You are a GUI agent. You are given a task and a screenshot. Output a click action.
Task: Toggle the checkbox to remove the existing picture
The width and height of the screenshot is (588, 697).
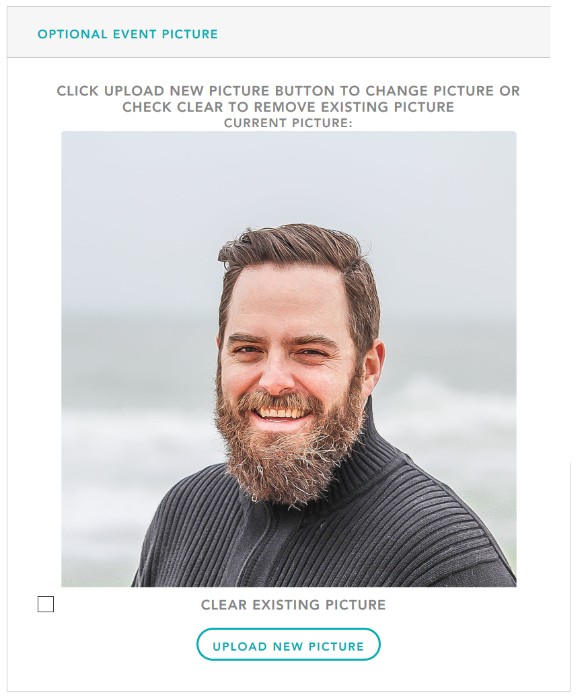[46, 604]
